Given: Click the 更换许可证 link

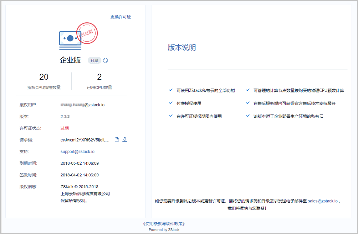Looking at the screenshot, I should tap(121, 17).
